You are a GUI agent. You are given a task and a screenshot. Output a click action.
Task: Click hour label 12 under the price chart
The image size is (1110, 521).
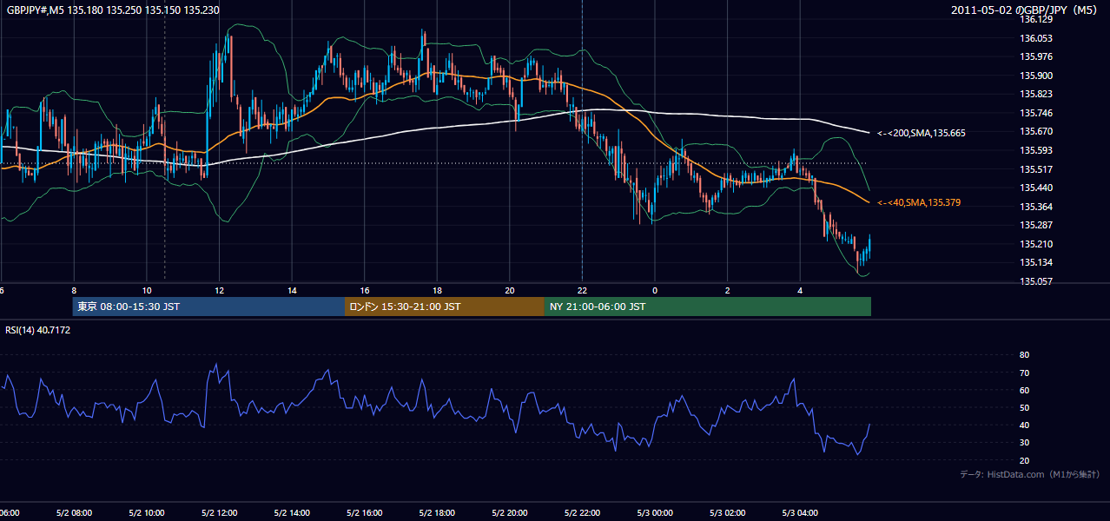point(220,290)
